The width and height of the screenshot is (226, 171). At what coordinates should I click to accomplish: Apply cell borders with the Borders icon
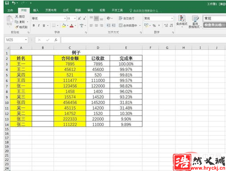pos(53,25)
